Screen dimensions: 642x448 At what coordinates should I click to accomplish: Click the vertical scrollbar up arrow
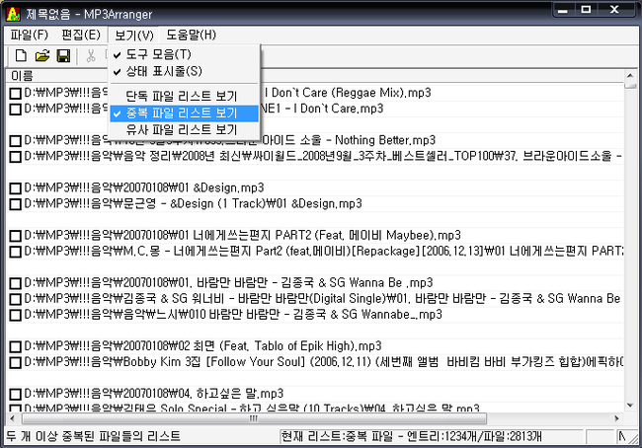[630, 76]
